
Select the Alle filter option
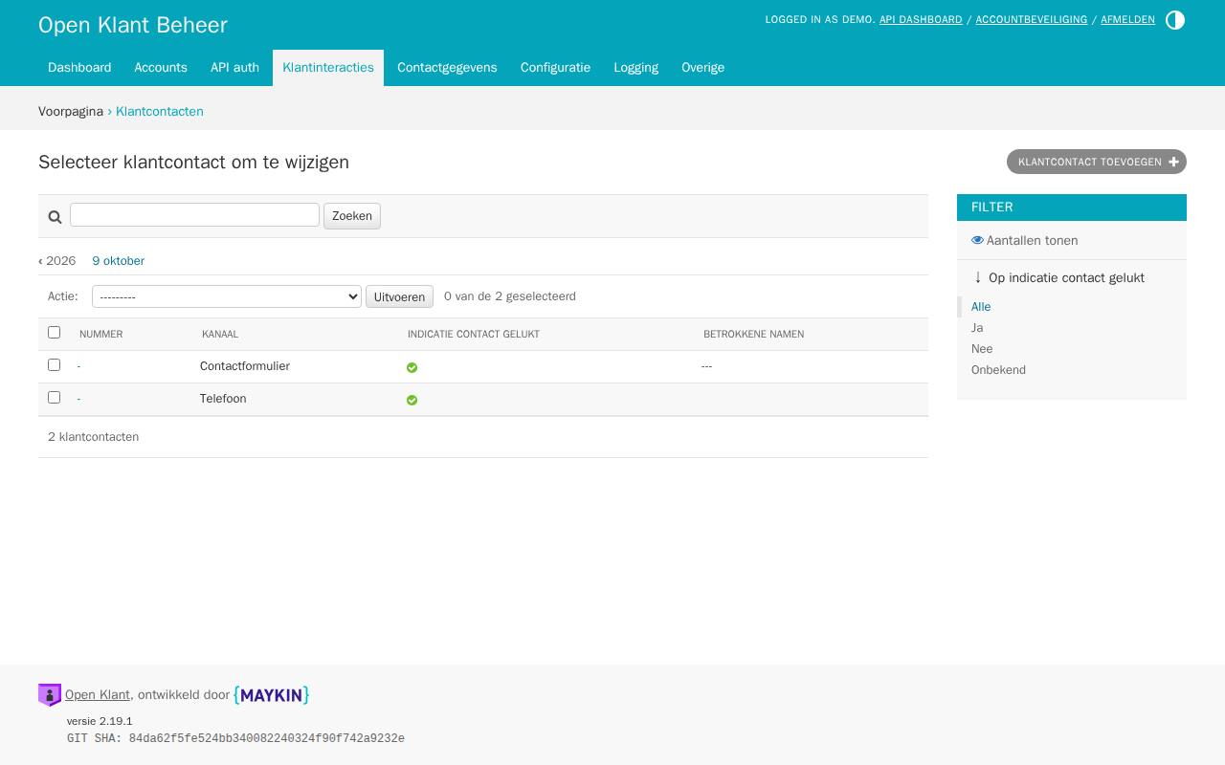(981, 307)
